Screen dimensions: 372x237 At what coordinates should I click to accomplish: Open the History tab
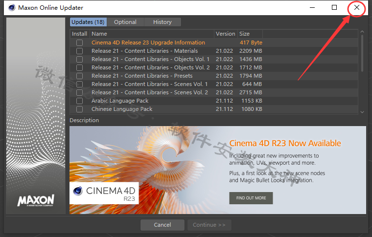pyautogui.click(x=163, y=22)
